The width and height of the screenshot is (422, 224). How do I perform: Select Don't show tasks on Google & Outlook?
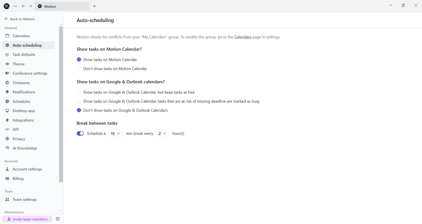tap(79, 110)
